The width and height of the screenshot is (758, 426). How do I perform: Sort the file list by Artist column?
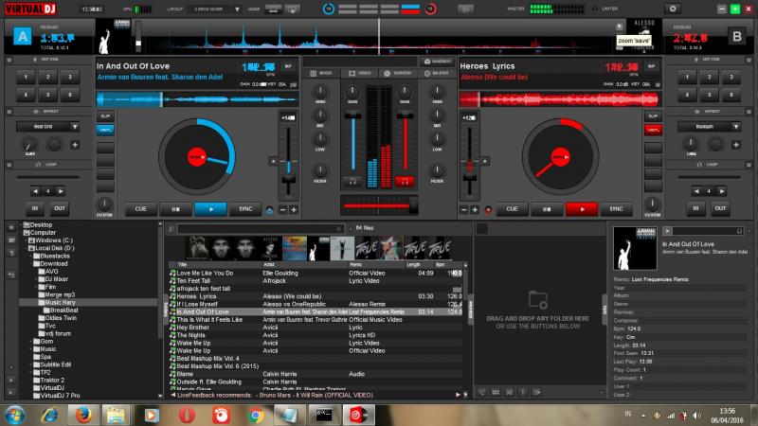(x=304, y=265)
